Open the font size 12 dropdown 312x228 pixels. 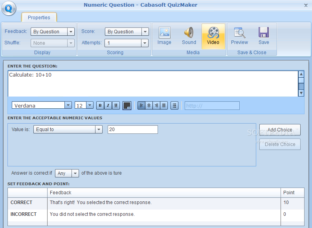(x=84, y=105)
